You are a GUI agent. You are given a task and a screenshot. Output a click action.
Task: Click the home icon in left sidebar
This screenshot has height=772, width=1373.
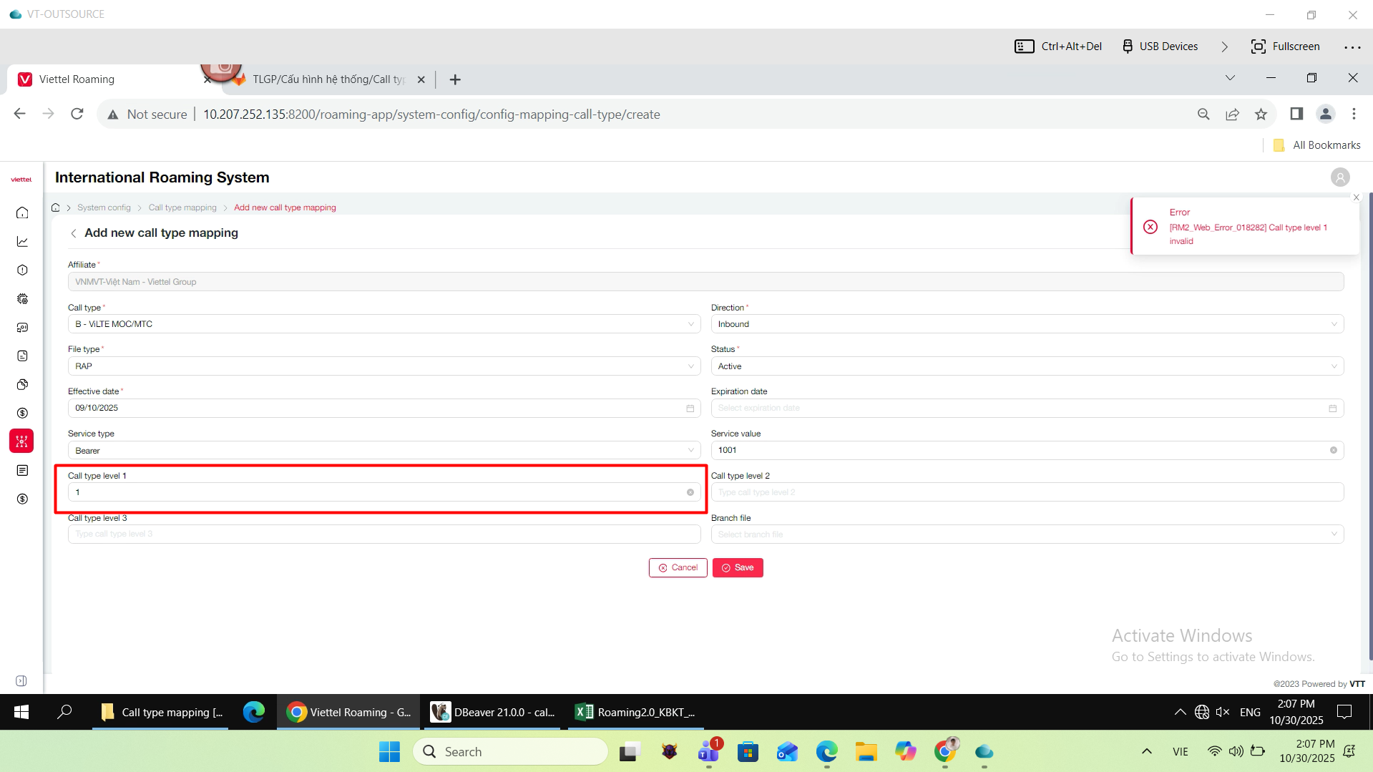point(22,212)
